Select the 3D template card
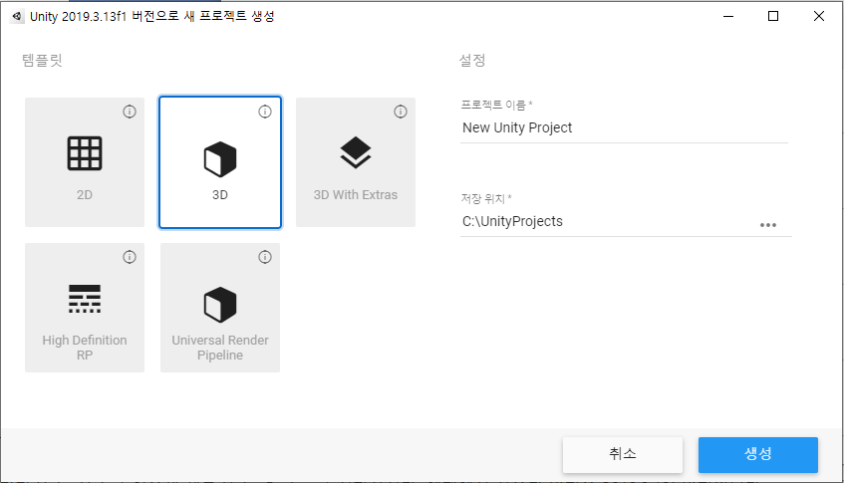Viewport: 844px width, 483px height. (x=219, y=162)
